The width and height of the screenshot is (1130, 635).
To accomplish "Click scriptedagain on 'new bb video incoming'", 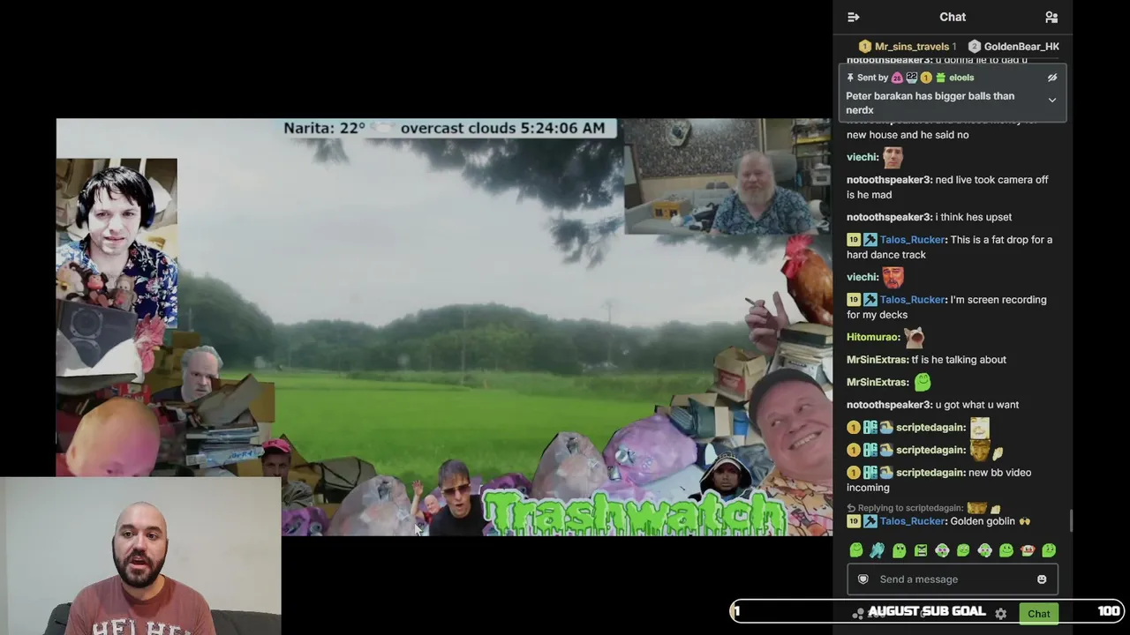I will (930, 473).
